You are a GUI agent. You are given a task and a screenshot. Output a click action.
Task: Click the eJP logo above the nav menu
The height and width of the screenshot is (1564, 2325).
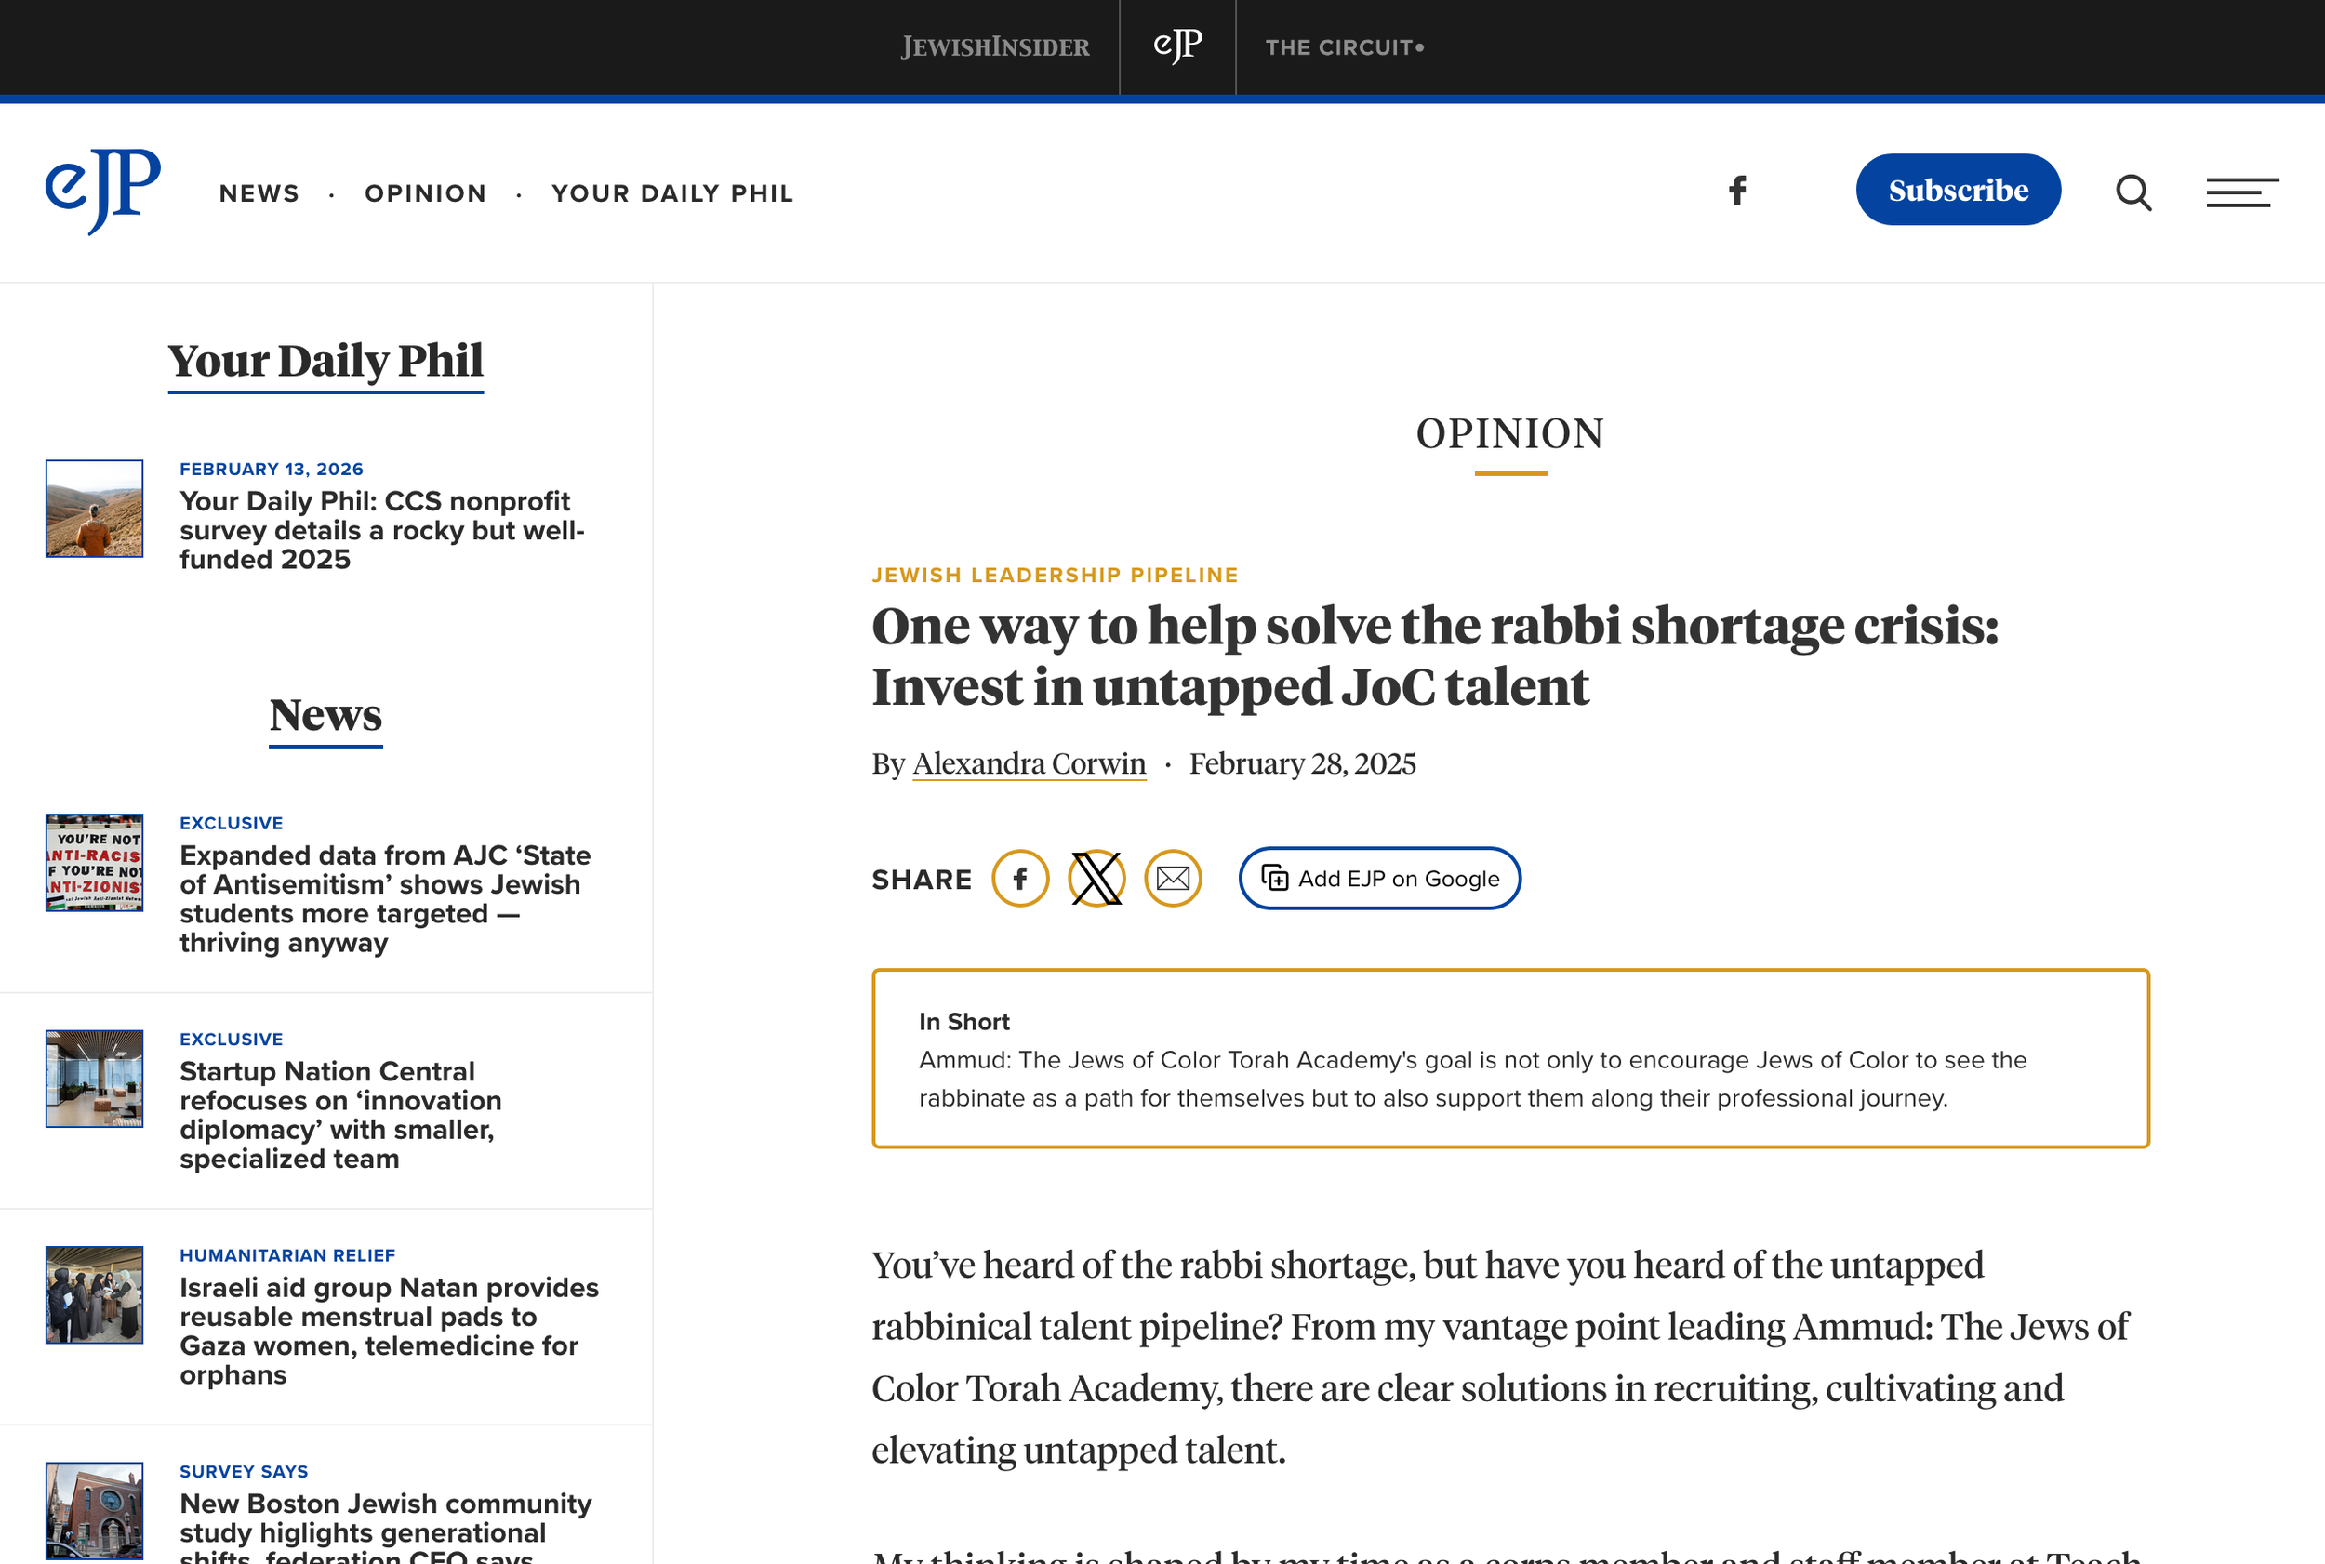[x=100, y=192]
